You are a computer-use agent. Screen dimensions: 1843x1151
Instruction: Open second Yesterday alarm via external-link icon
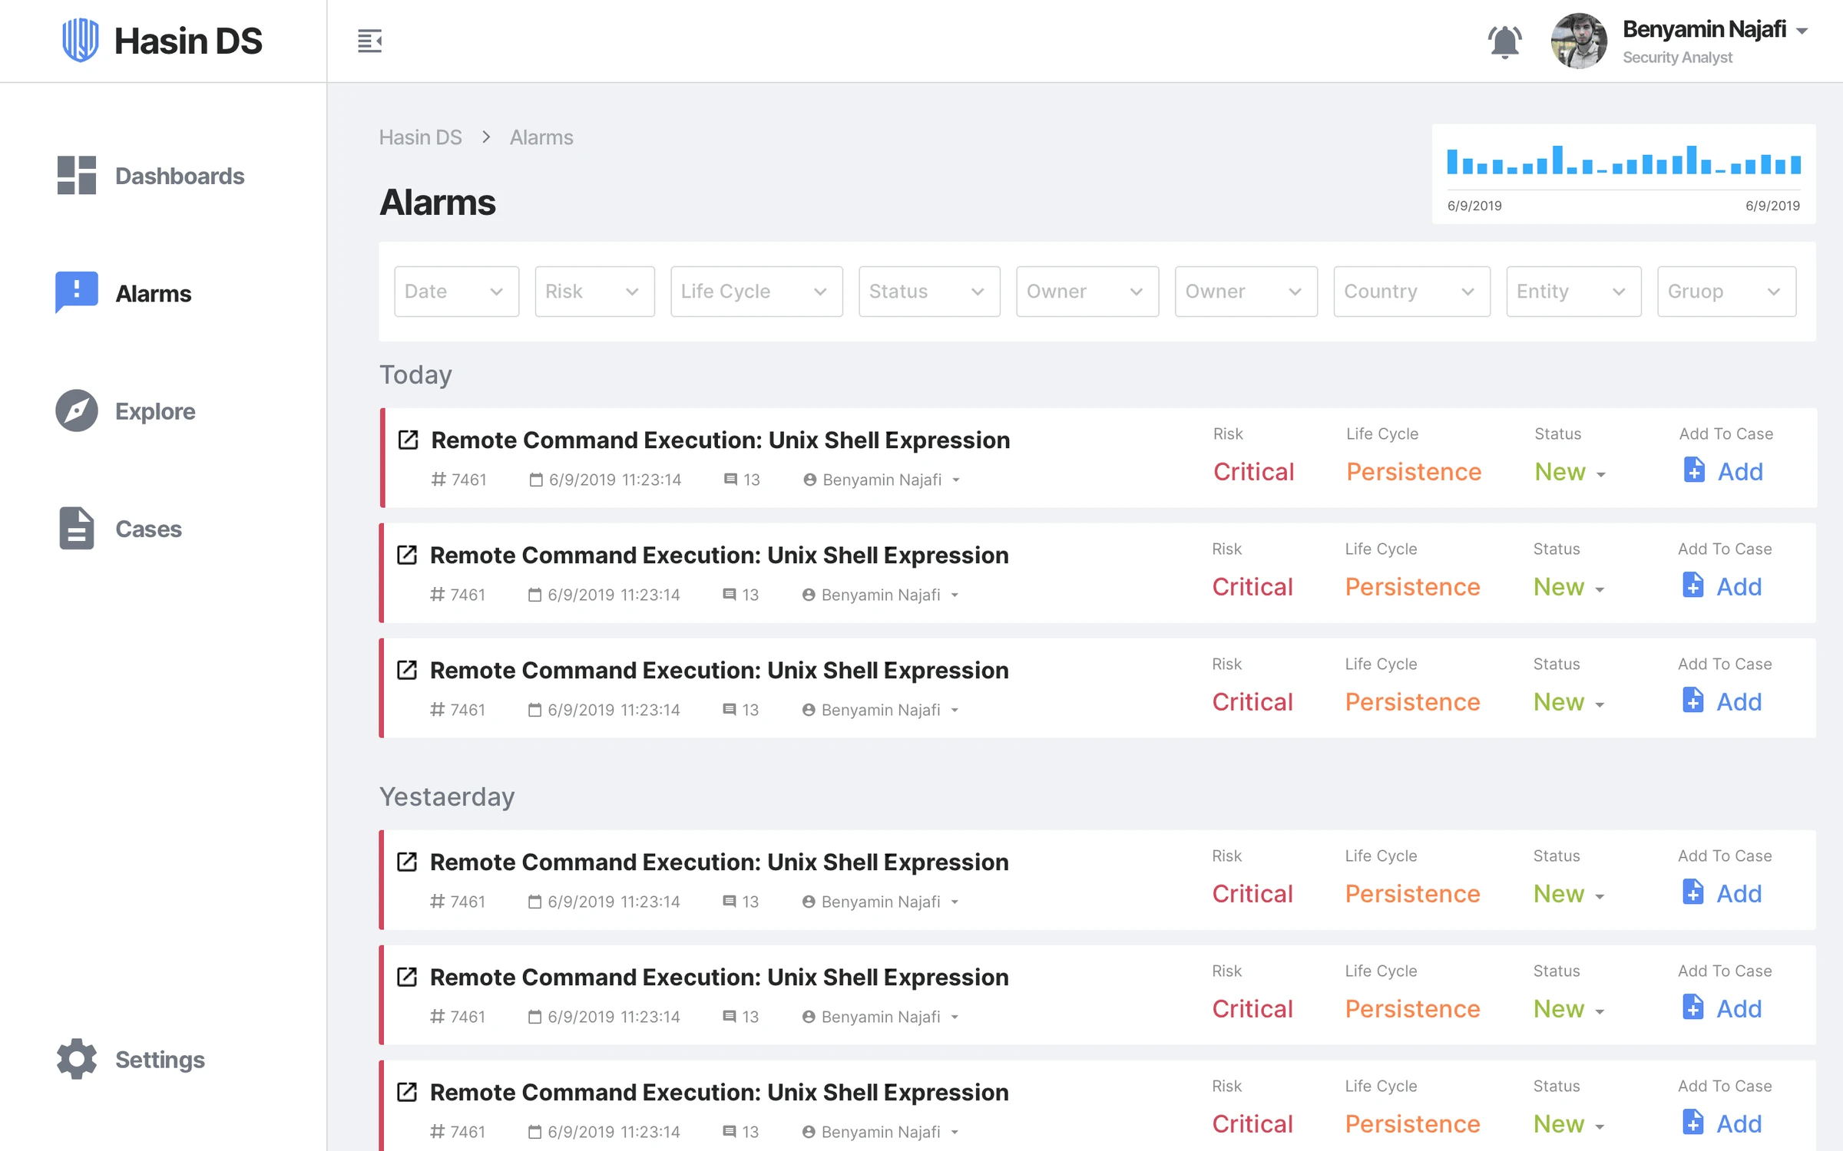coord(407,977)
